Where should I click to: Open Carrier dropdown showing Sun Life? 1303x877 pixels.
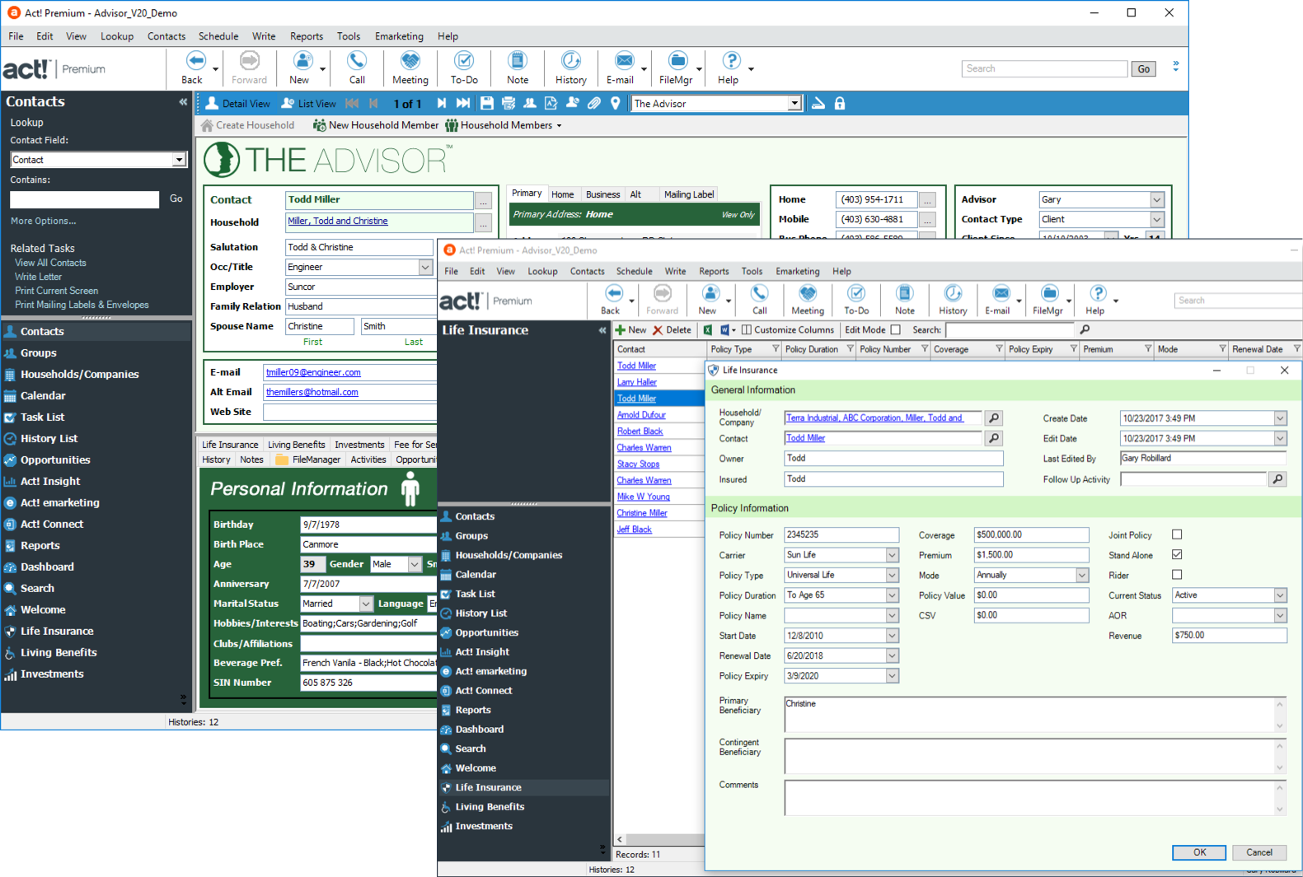pyautogui.click(x=892, y=555)
